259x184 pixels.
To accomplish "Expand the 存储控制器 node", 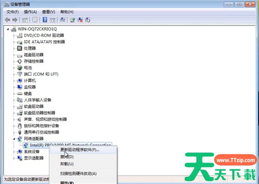I will click(x=14, y=61).
